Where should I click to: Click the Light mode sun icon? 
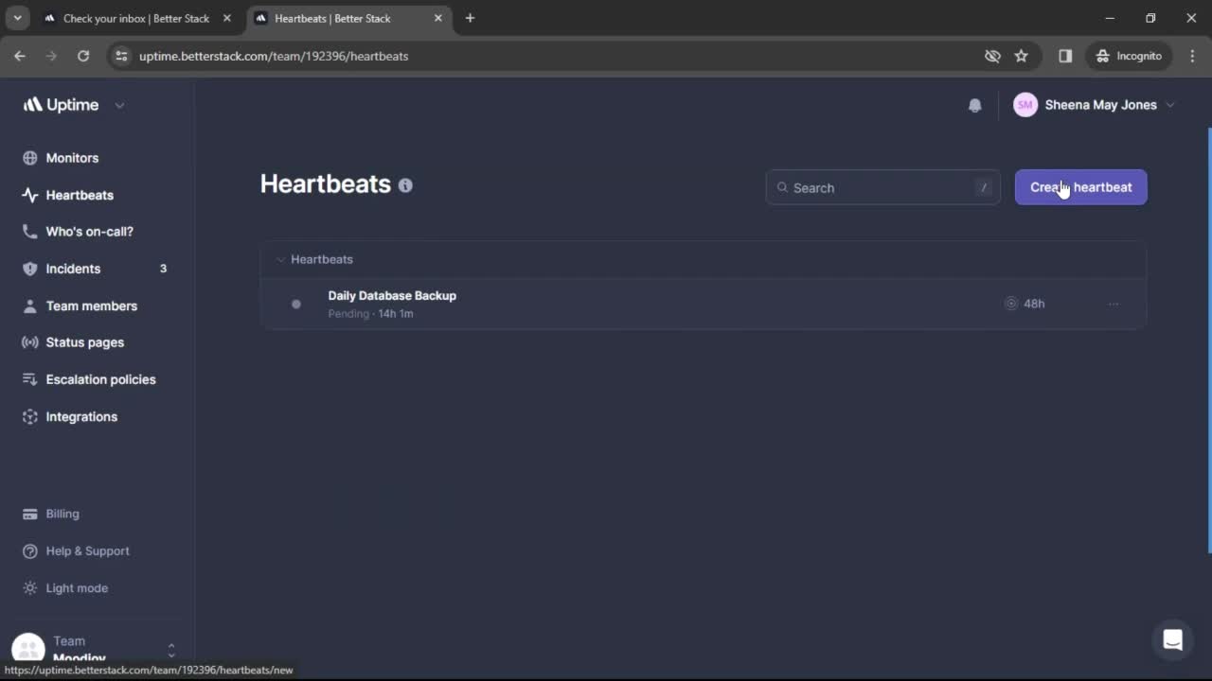[x=30, y=587]
